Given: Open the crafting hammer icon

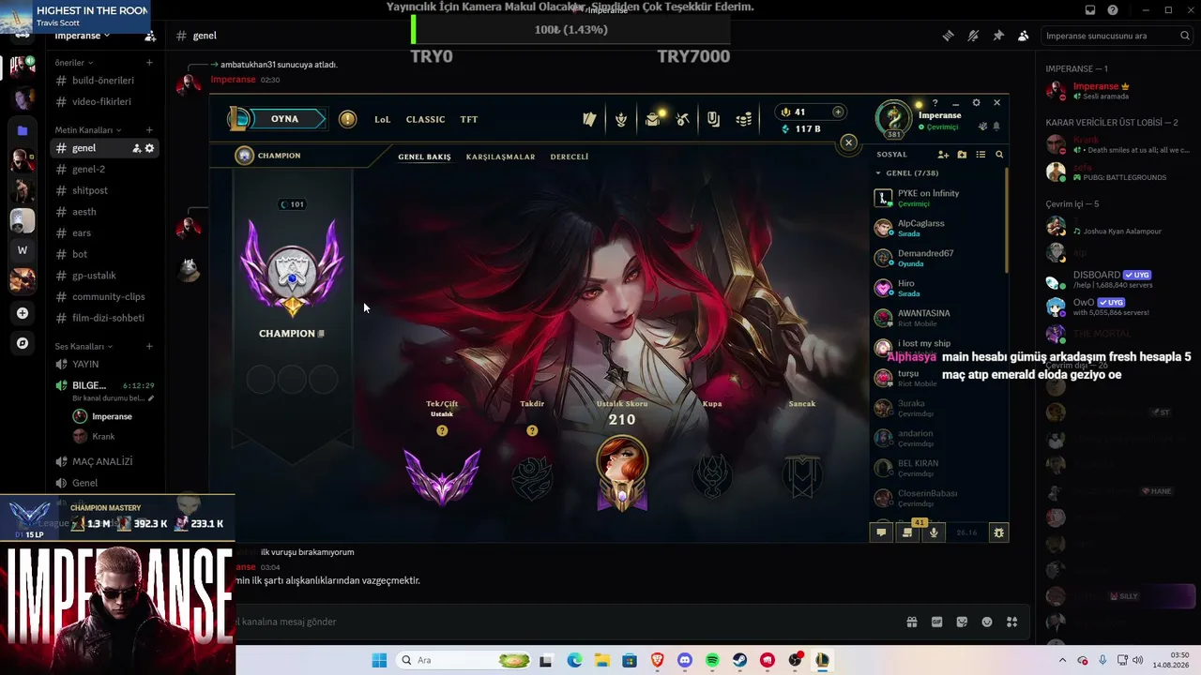Looking at the screenshot, I should 683,119.
